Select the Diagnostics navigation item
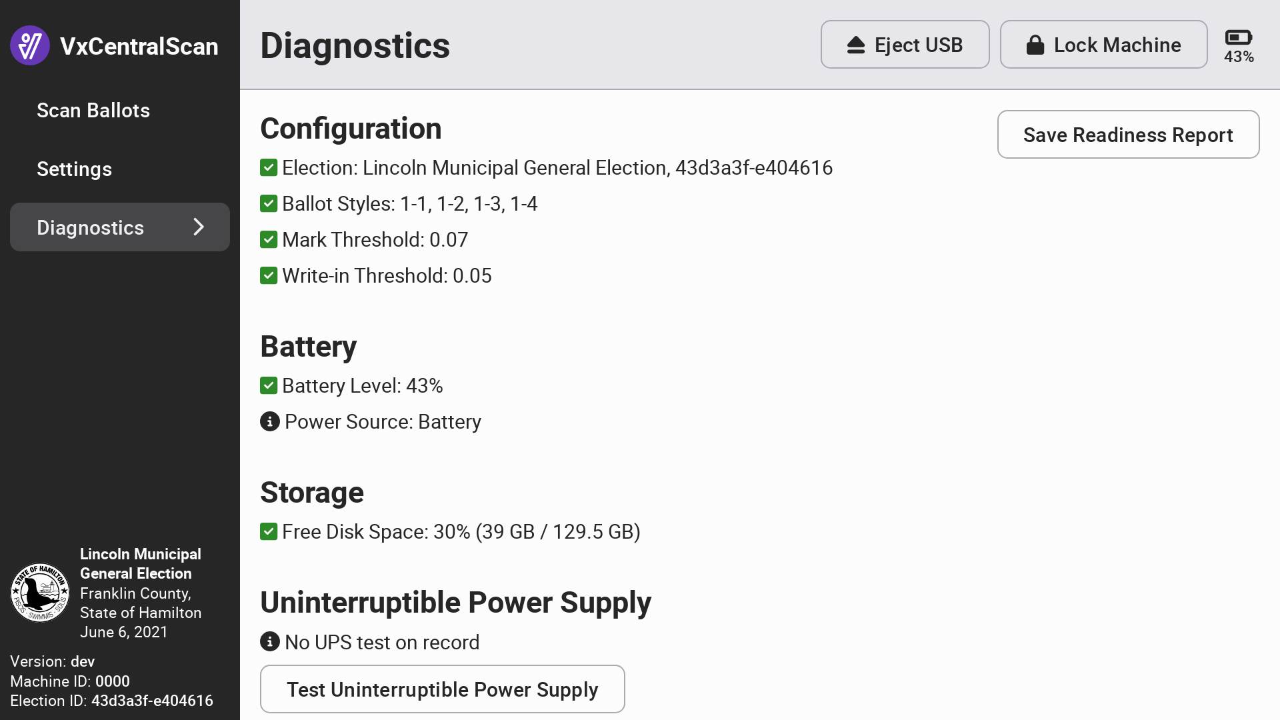The width and height of the screenshot is (1280, 720). click(x=91, y=228)
